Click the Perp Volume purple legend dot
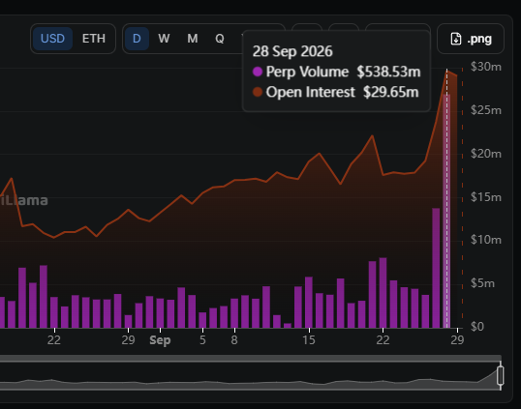The width and height of the screenshot is (521, 409). [x=258, y=72]
